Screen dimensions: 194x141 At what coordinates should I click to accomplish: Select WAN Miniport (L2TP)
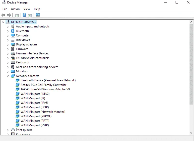(35, 107)
